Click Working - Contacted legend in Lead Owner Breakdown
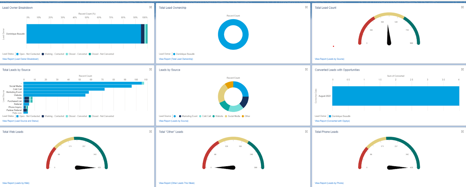The width and height of the screenshot is (466, 187). [53, 54]
